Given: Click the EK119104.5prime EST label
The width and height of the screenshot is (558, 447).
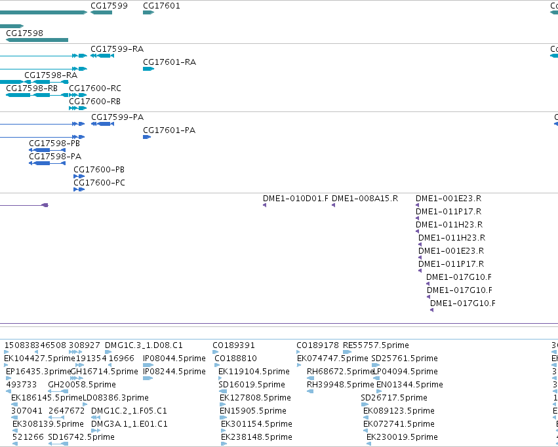Looking at the screenshot, I should tap(254, 372).
